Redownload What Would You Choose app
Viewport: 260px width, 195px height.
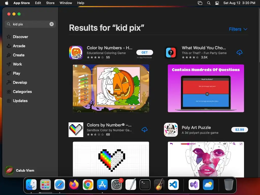click(x=239, y=53)
